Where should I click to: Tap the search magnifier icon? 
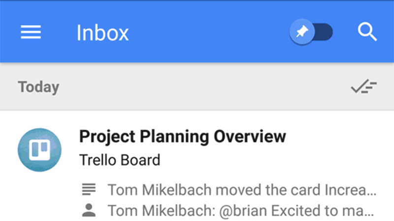(x=367, y=32)
